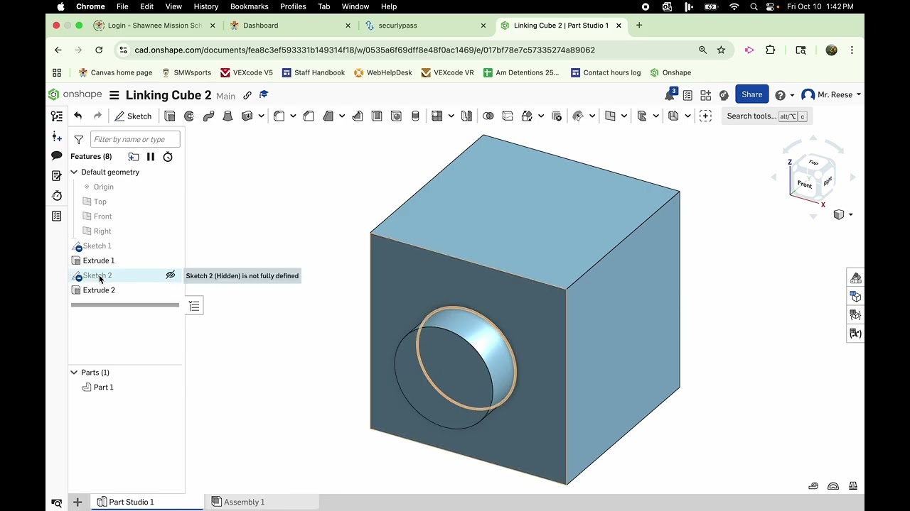Click the filter by name field
Viewport: 910px width, 511px height.
[x=135, y=139]
